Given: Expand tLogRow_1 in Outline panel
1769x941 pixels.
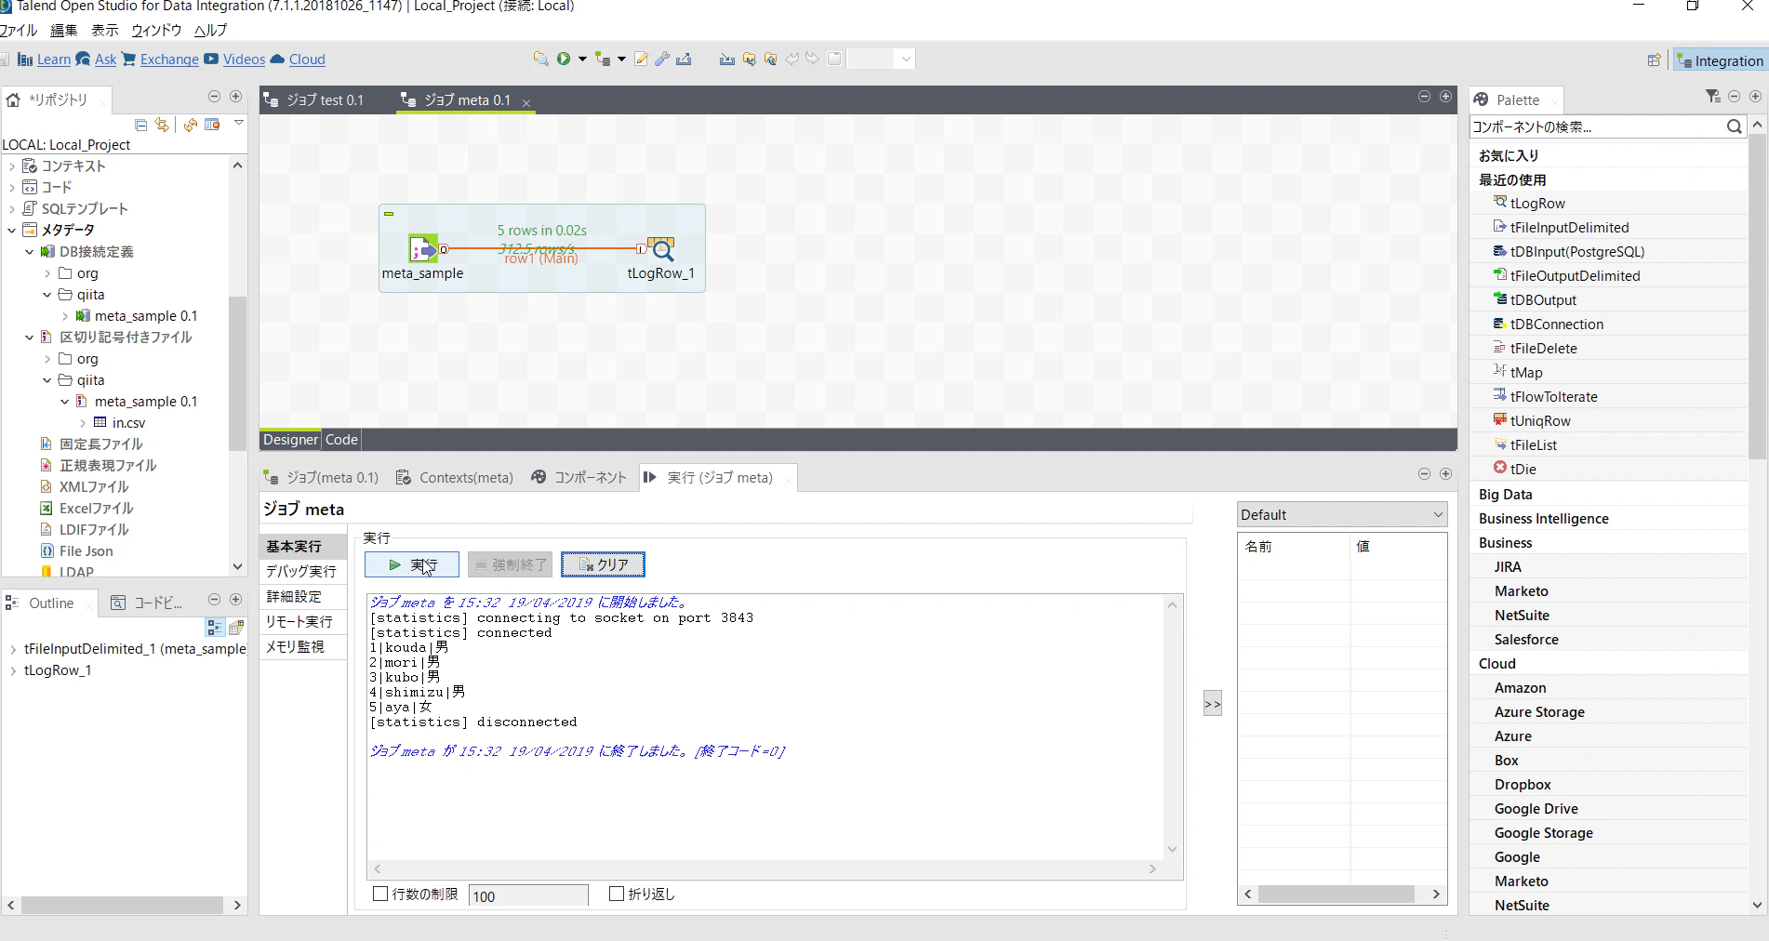Looking at the screenshot, I should pyautogui.click(x=12, y=670).
